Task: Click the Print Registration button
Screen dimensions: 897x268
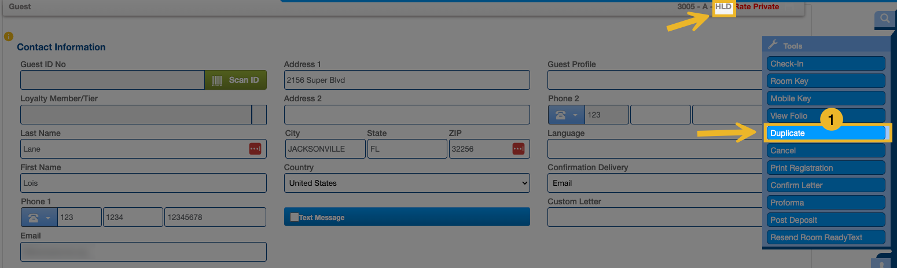Action: pyautogui.click(x=826, y=168)
